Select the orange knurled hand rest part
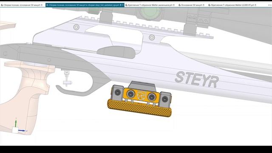Viewport: 272px width, 153px height. tap(139, 108)
